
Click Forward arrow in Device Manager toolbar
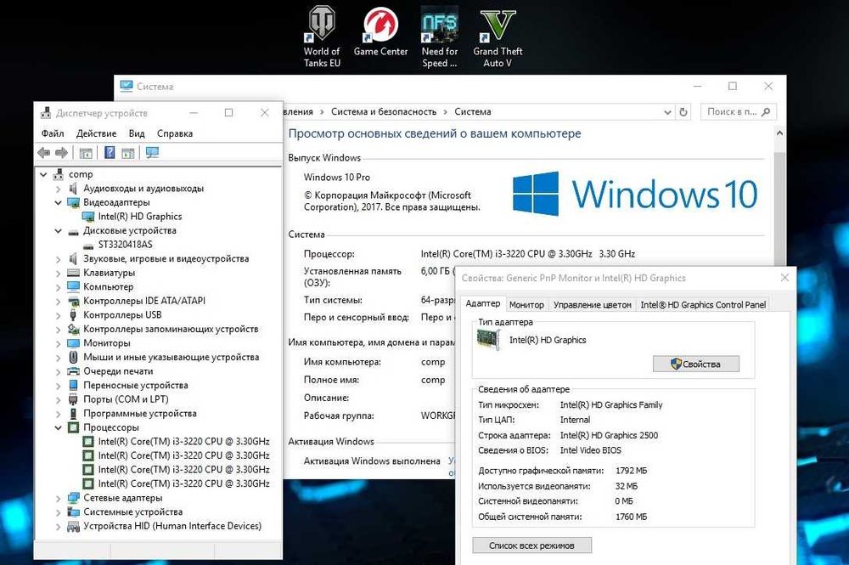pyautogui.click(x=62, y=153)
